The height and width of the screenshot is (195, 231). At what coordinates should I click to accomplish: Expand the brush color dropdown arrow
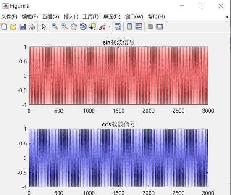(x=109, y=26)
